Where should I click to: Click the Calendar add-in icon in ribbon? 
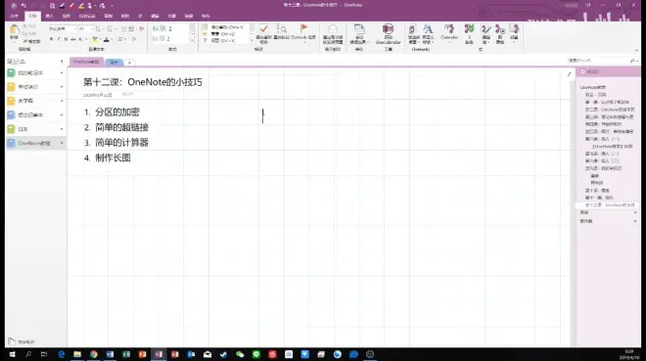[x=449, y=28]
